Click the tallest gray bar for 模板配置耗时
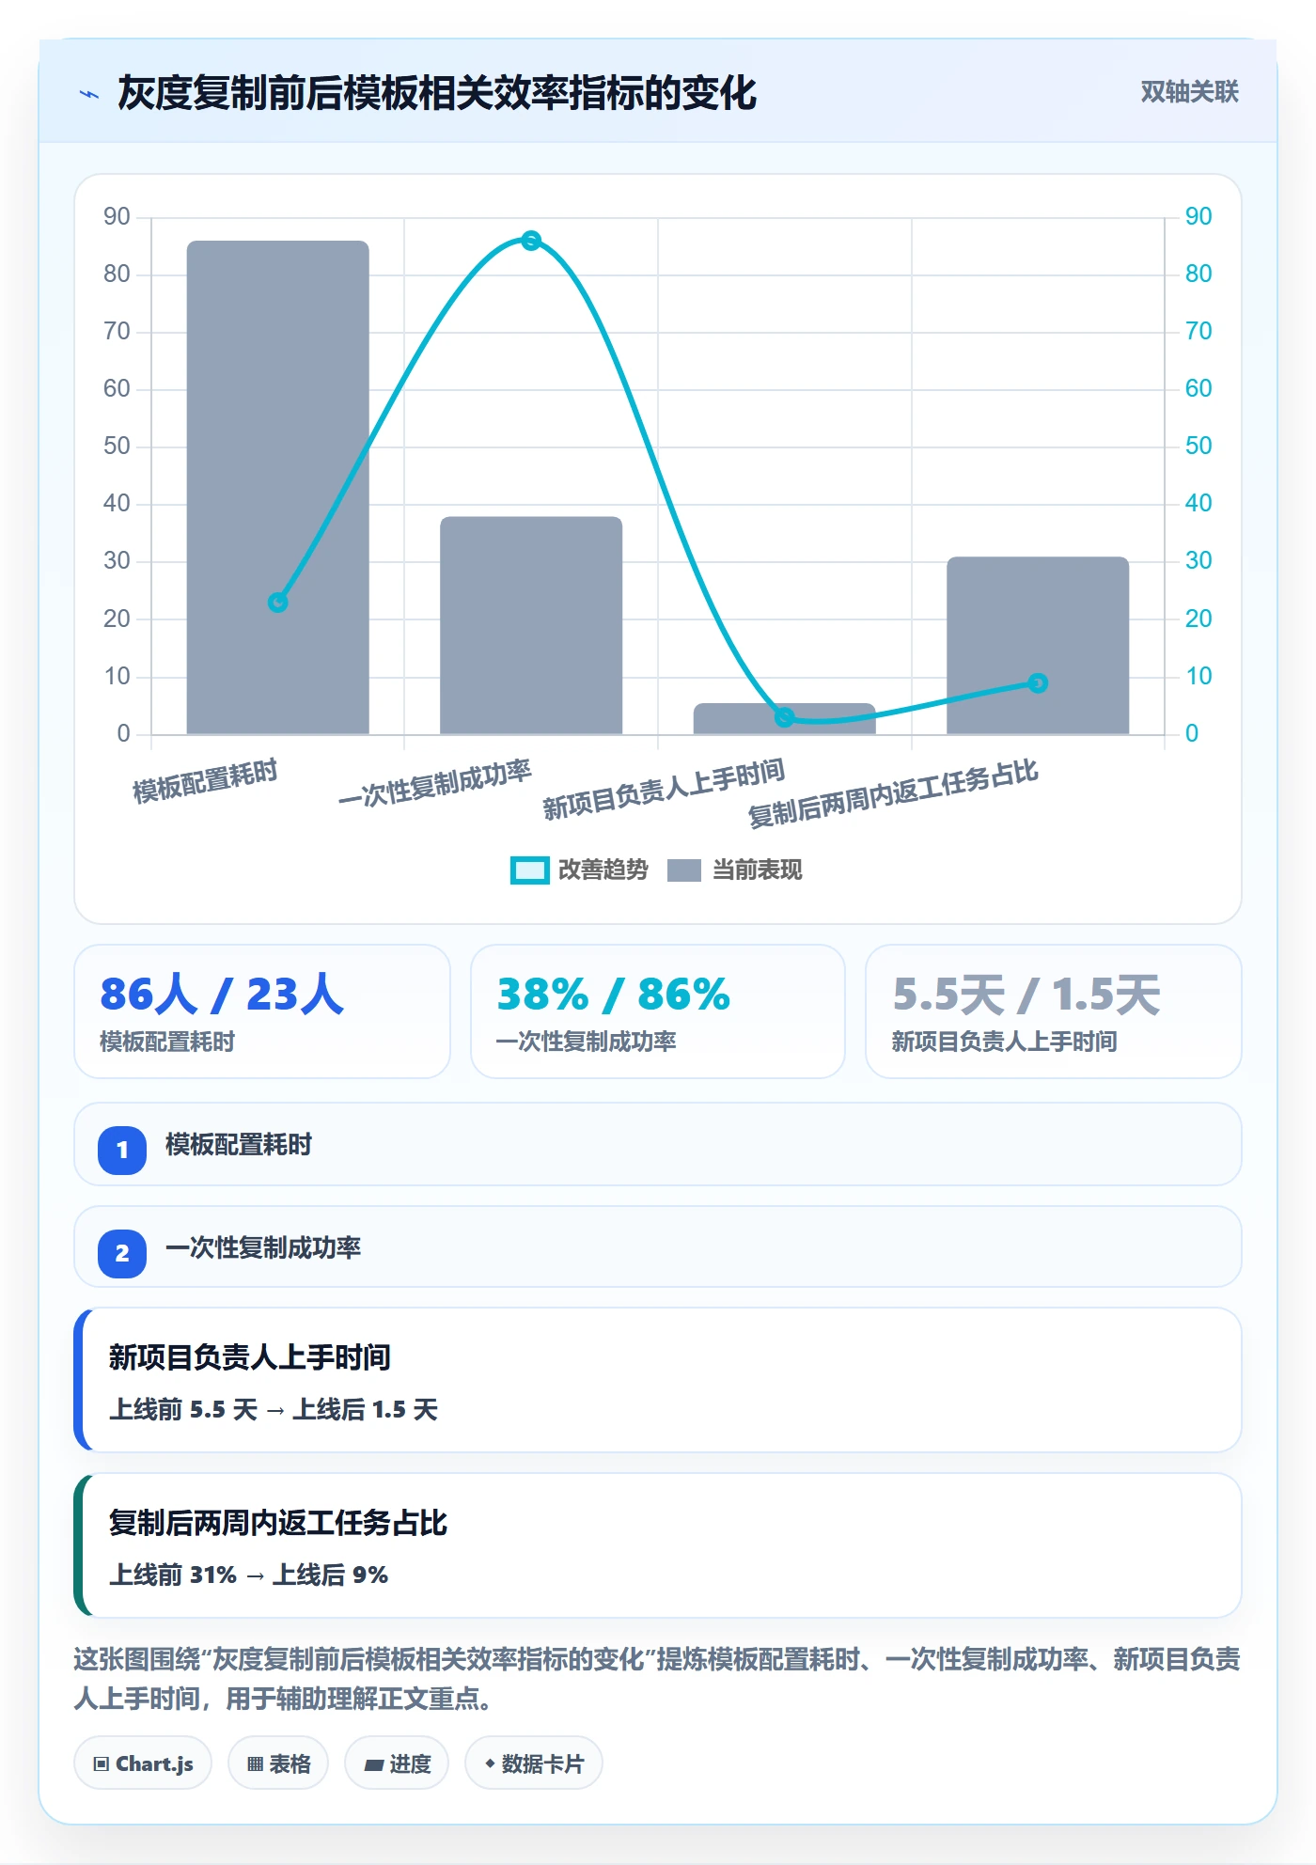1316x1865 pixels. point(278,487)
